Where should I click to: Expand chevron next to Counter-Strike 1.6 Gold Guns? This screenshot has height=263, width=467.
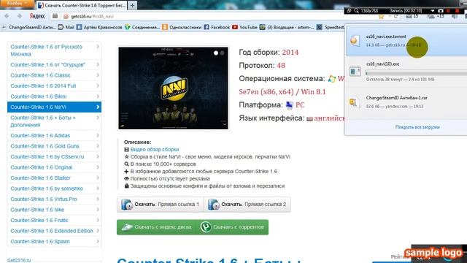tap(98, 146)
